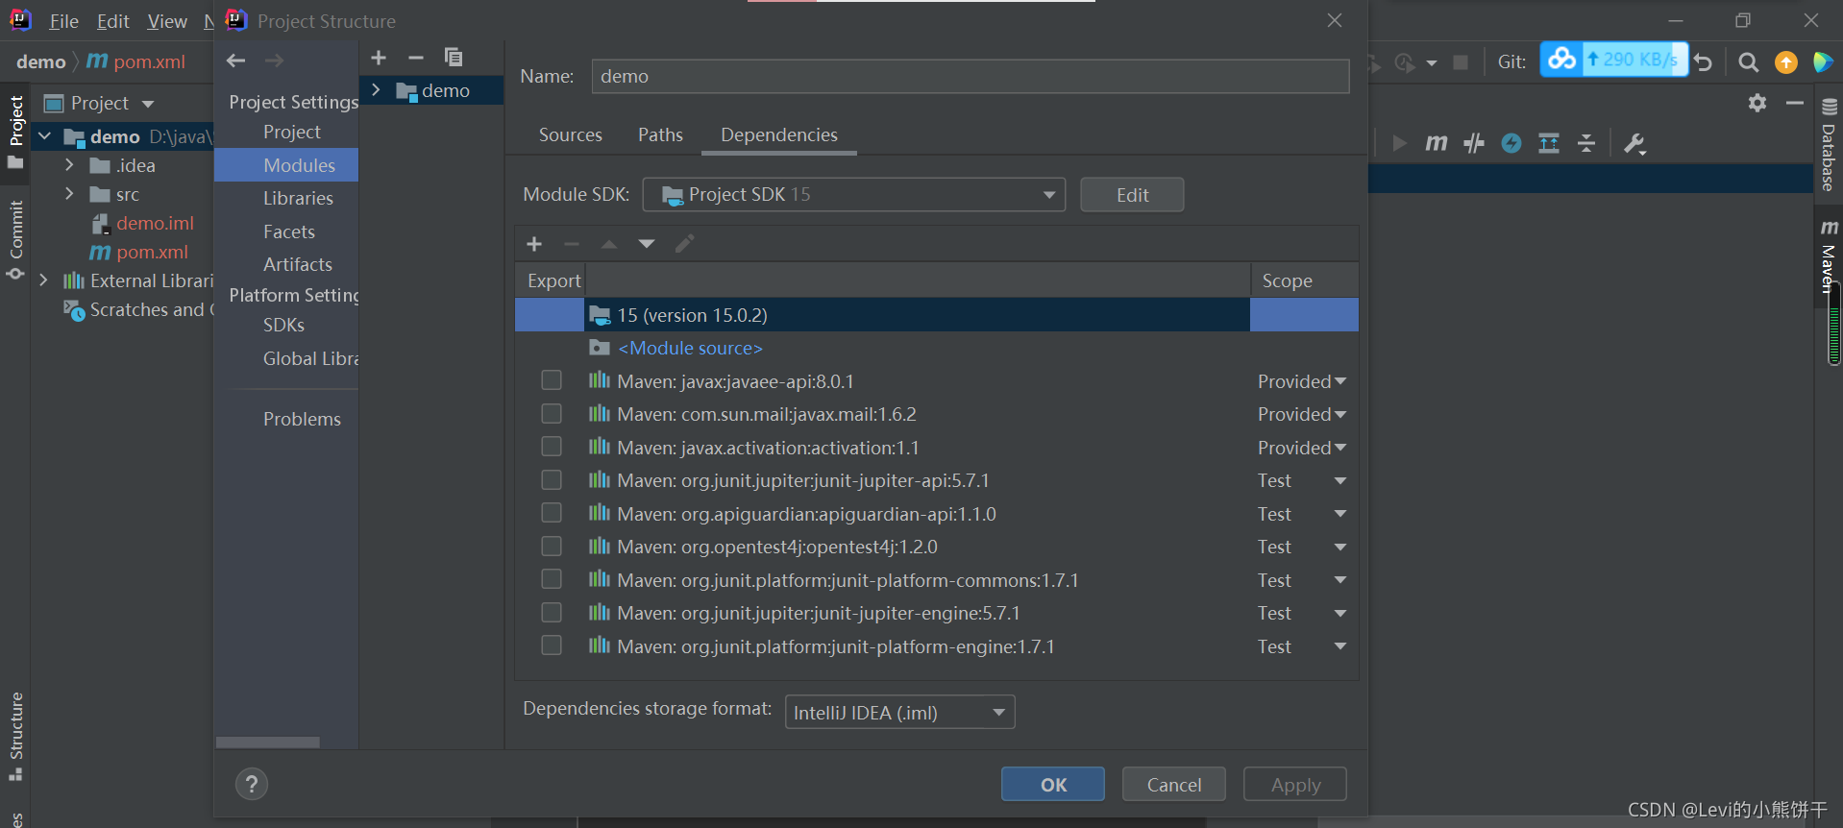
Task: Tick export checkbox for junit-jupiter-engine:5.7.1
Action: tap(552, 612)
